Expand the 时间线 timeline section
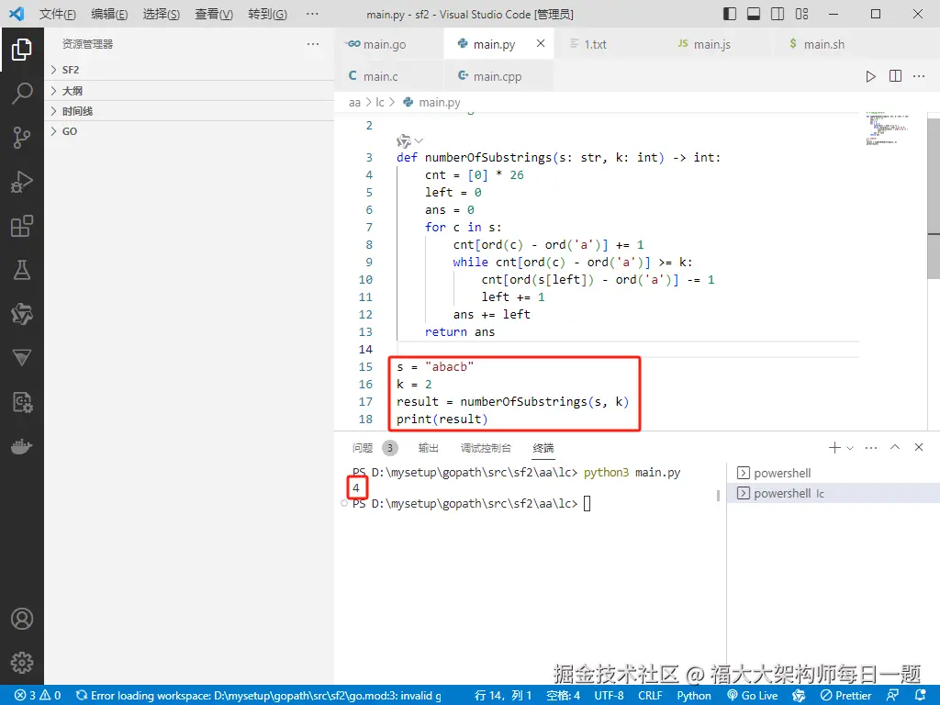 (189, 111)
